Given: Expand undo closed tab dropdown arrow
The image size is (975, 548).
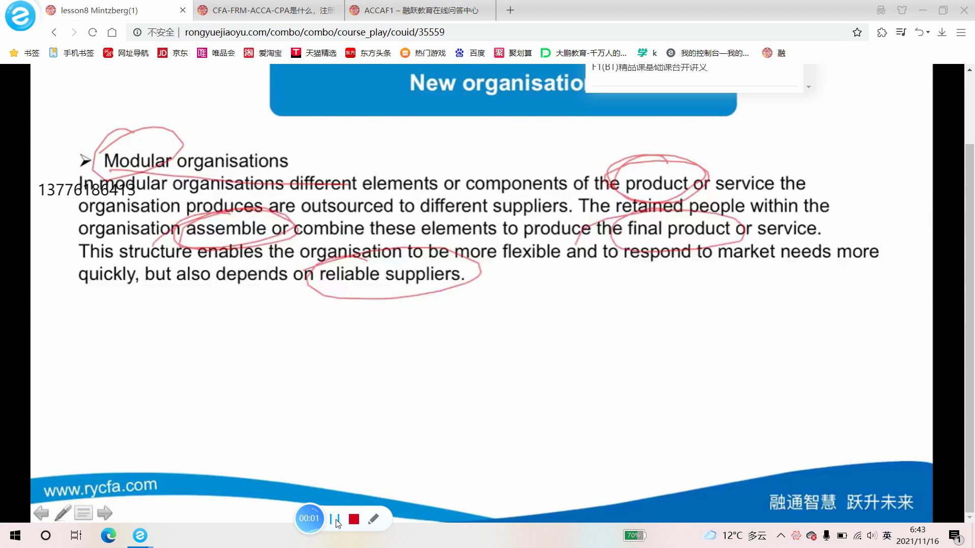Looking at the screenshot, I should pos(928,32).
